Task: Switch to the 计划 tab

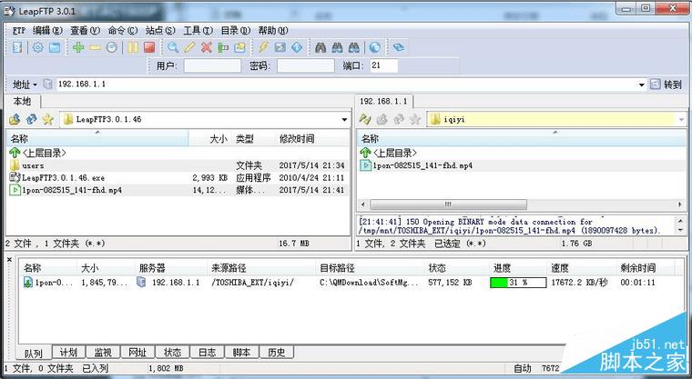Action: point(68,352)
